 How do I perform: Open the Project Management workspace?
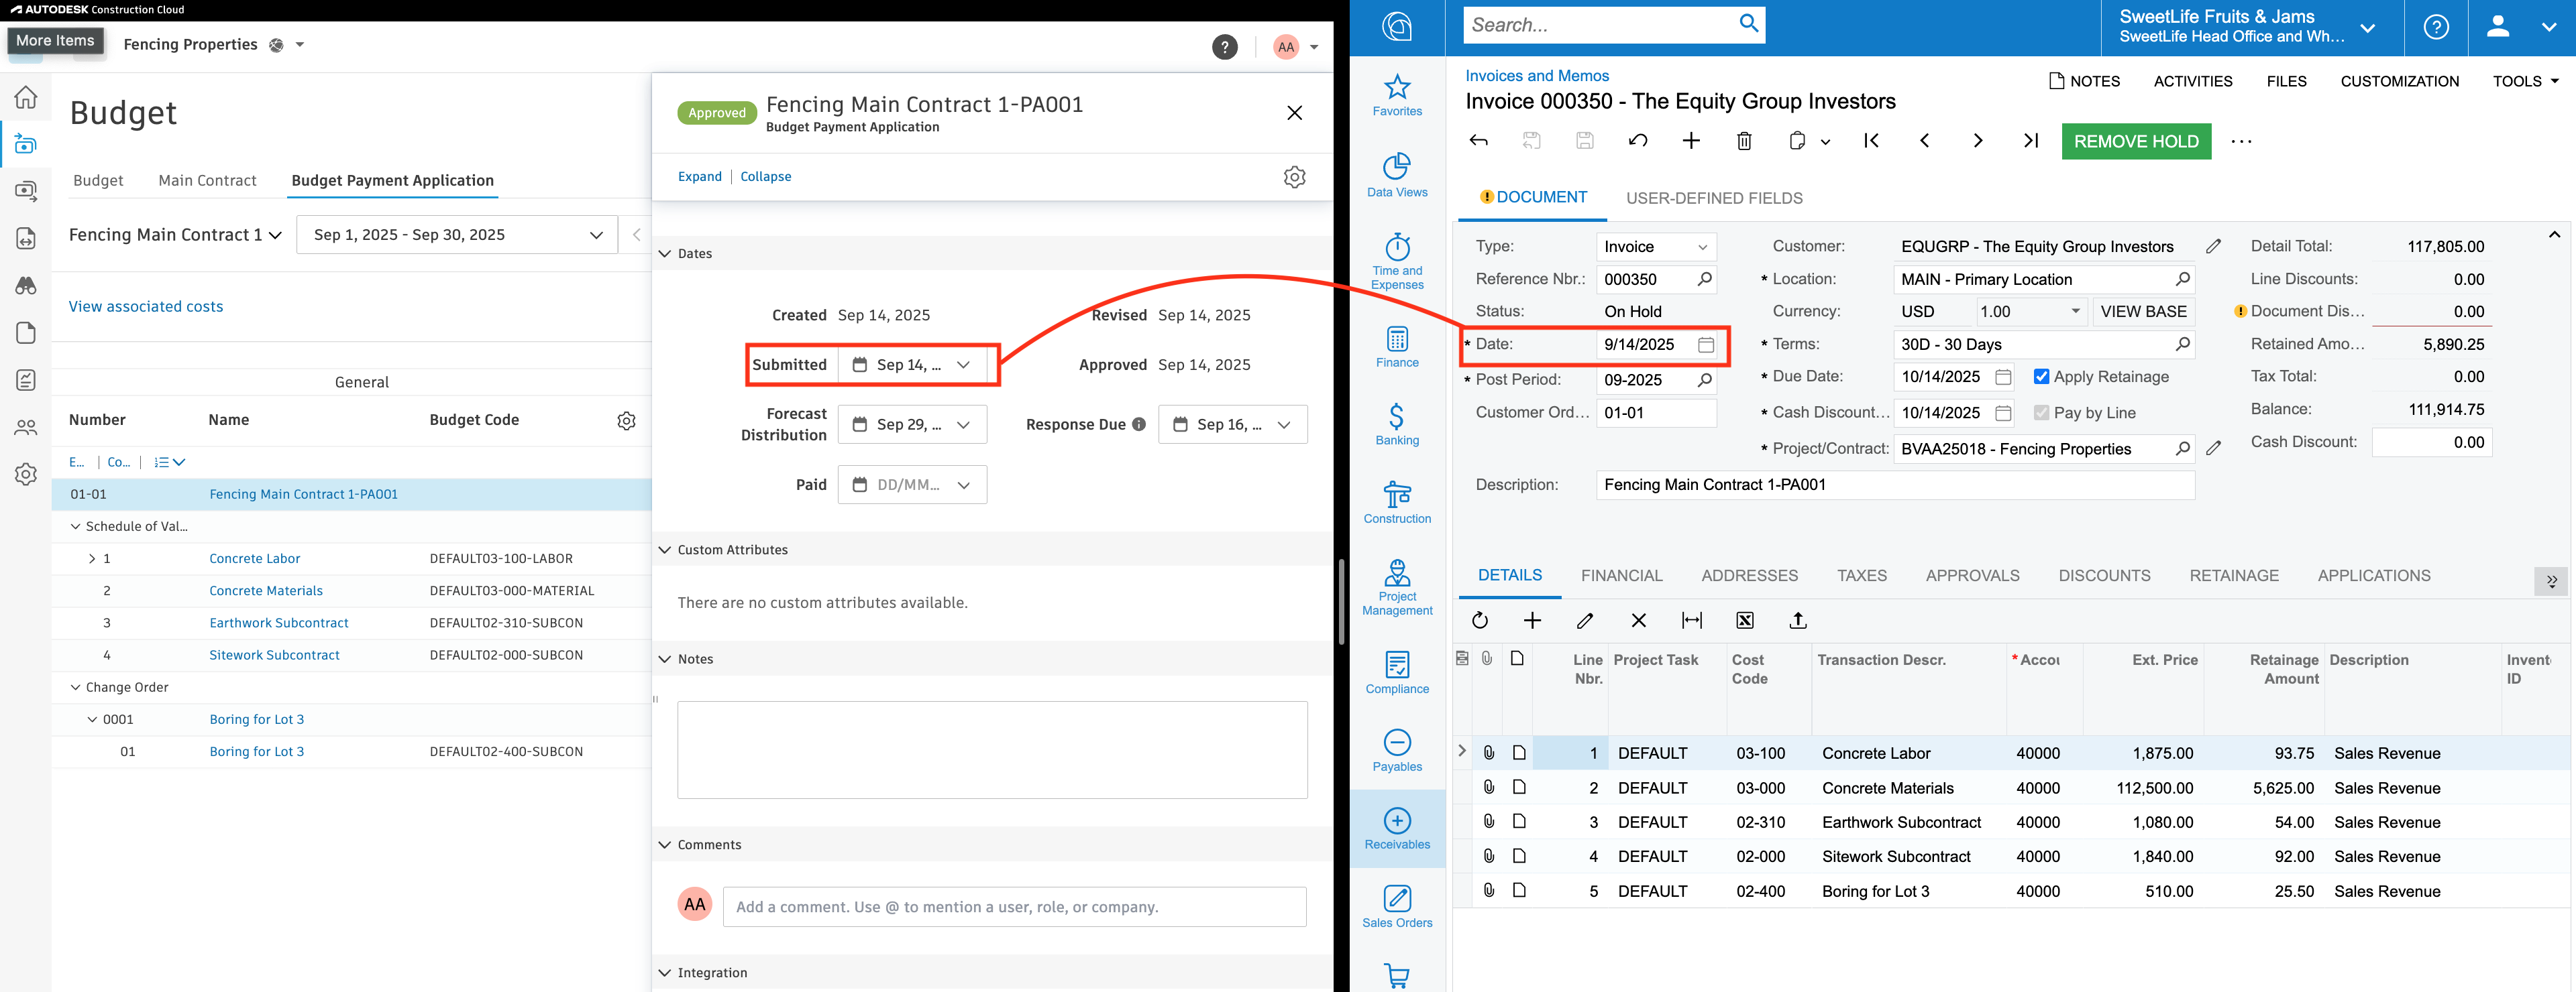(1396, 588)
